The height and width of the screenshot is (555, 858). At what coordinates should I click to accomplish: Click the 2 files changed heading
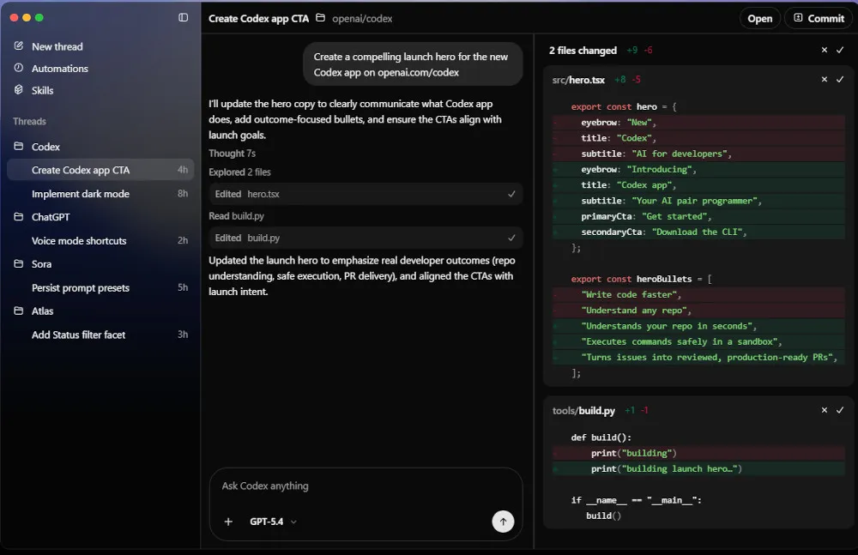click(583, 51)
